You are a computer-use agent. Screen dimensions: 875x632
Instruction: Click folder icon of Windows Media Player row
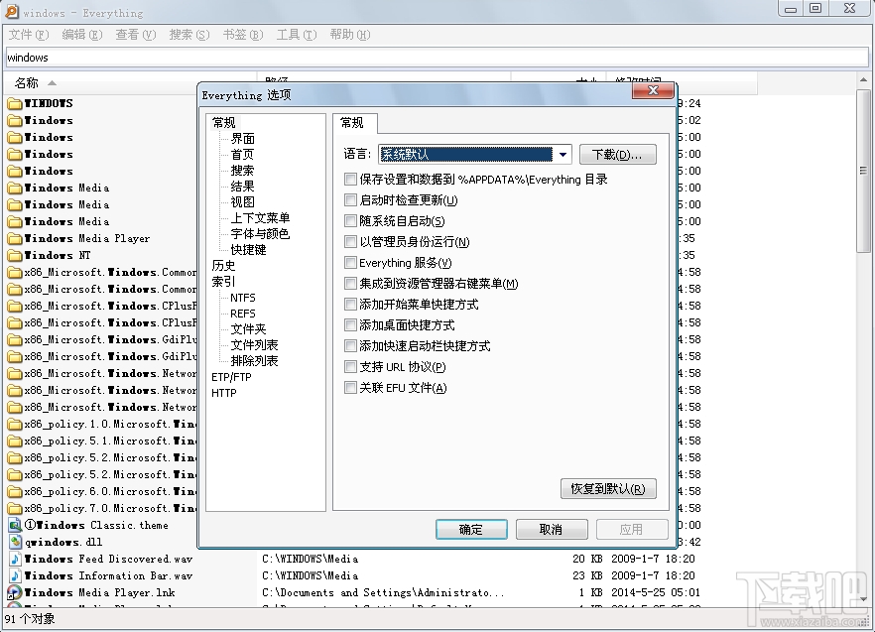click(x=15, y=238)
